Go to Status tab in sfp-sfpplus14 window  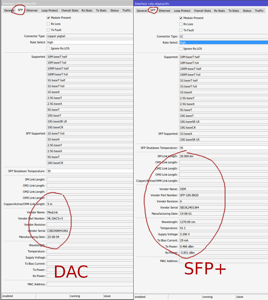pyautogui.click(x=247, y=11)
